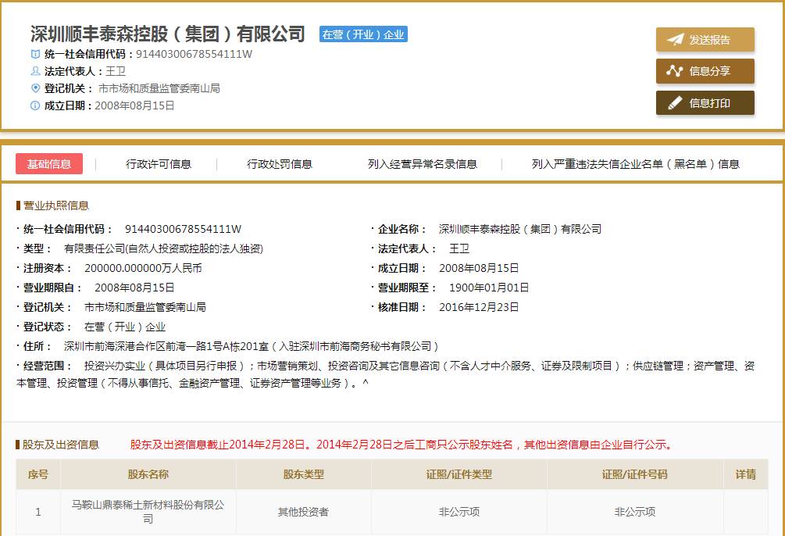Click the 在营(开业)企业 status badge

(x=363, y=34)
